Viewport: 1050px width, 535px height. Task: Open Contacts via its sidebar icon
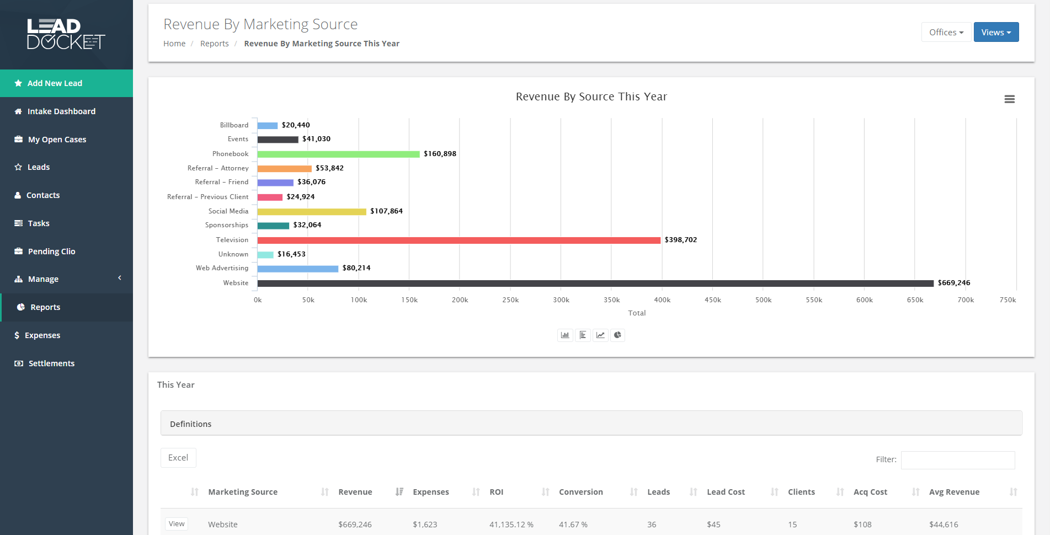pyautogui.click(x=17, y=195)
